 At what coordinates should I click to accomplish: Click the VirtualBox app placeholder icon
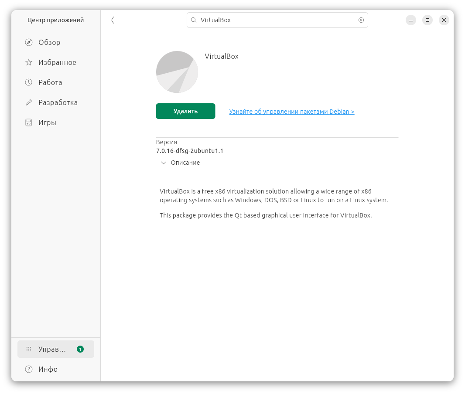point(177,72)
